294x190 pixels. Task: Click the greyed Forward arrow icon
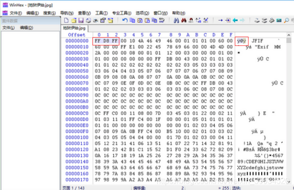(242, 20)
